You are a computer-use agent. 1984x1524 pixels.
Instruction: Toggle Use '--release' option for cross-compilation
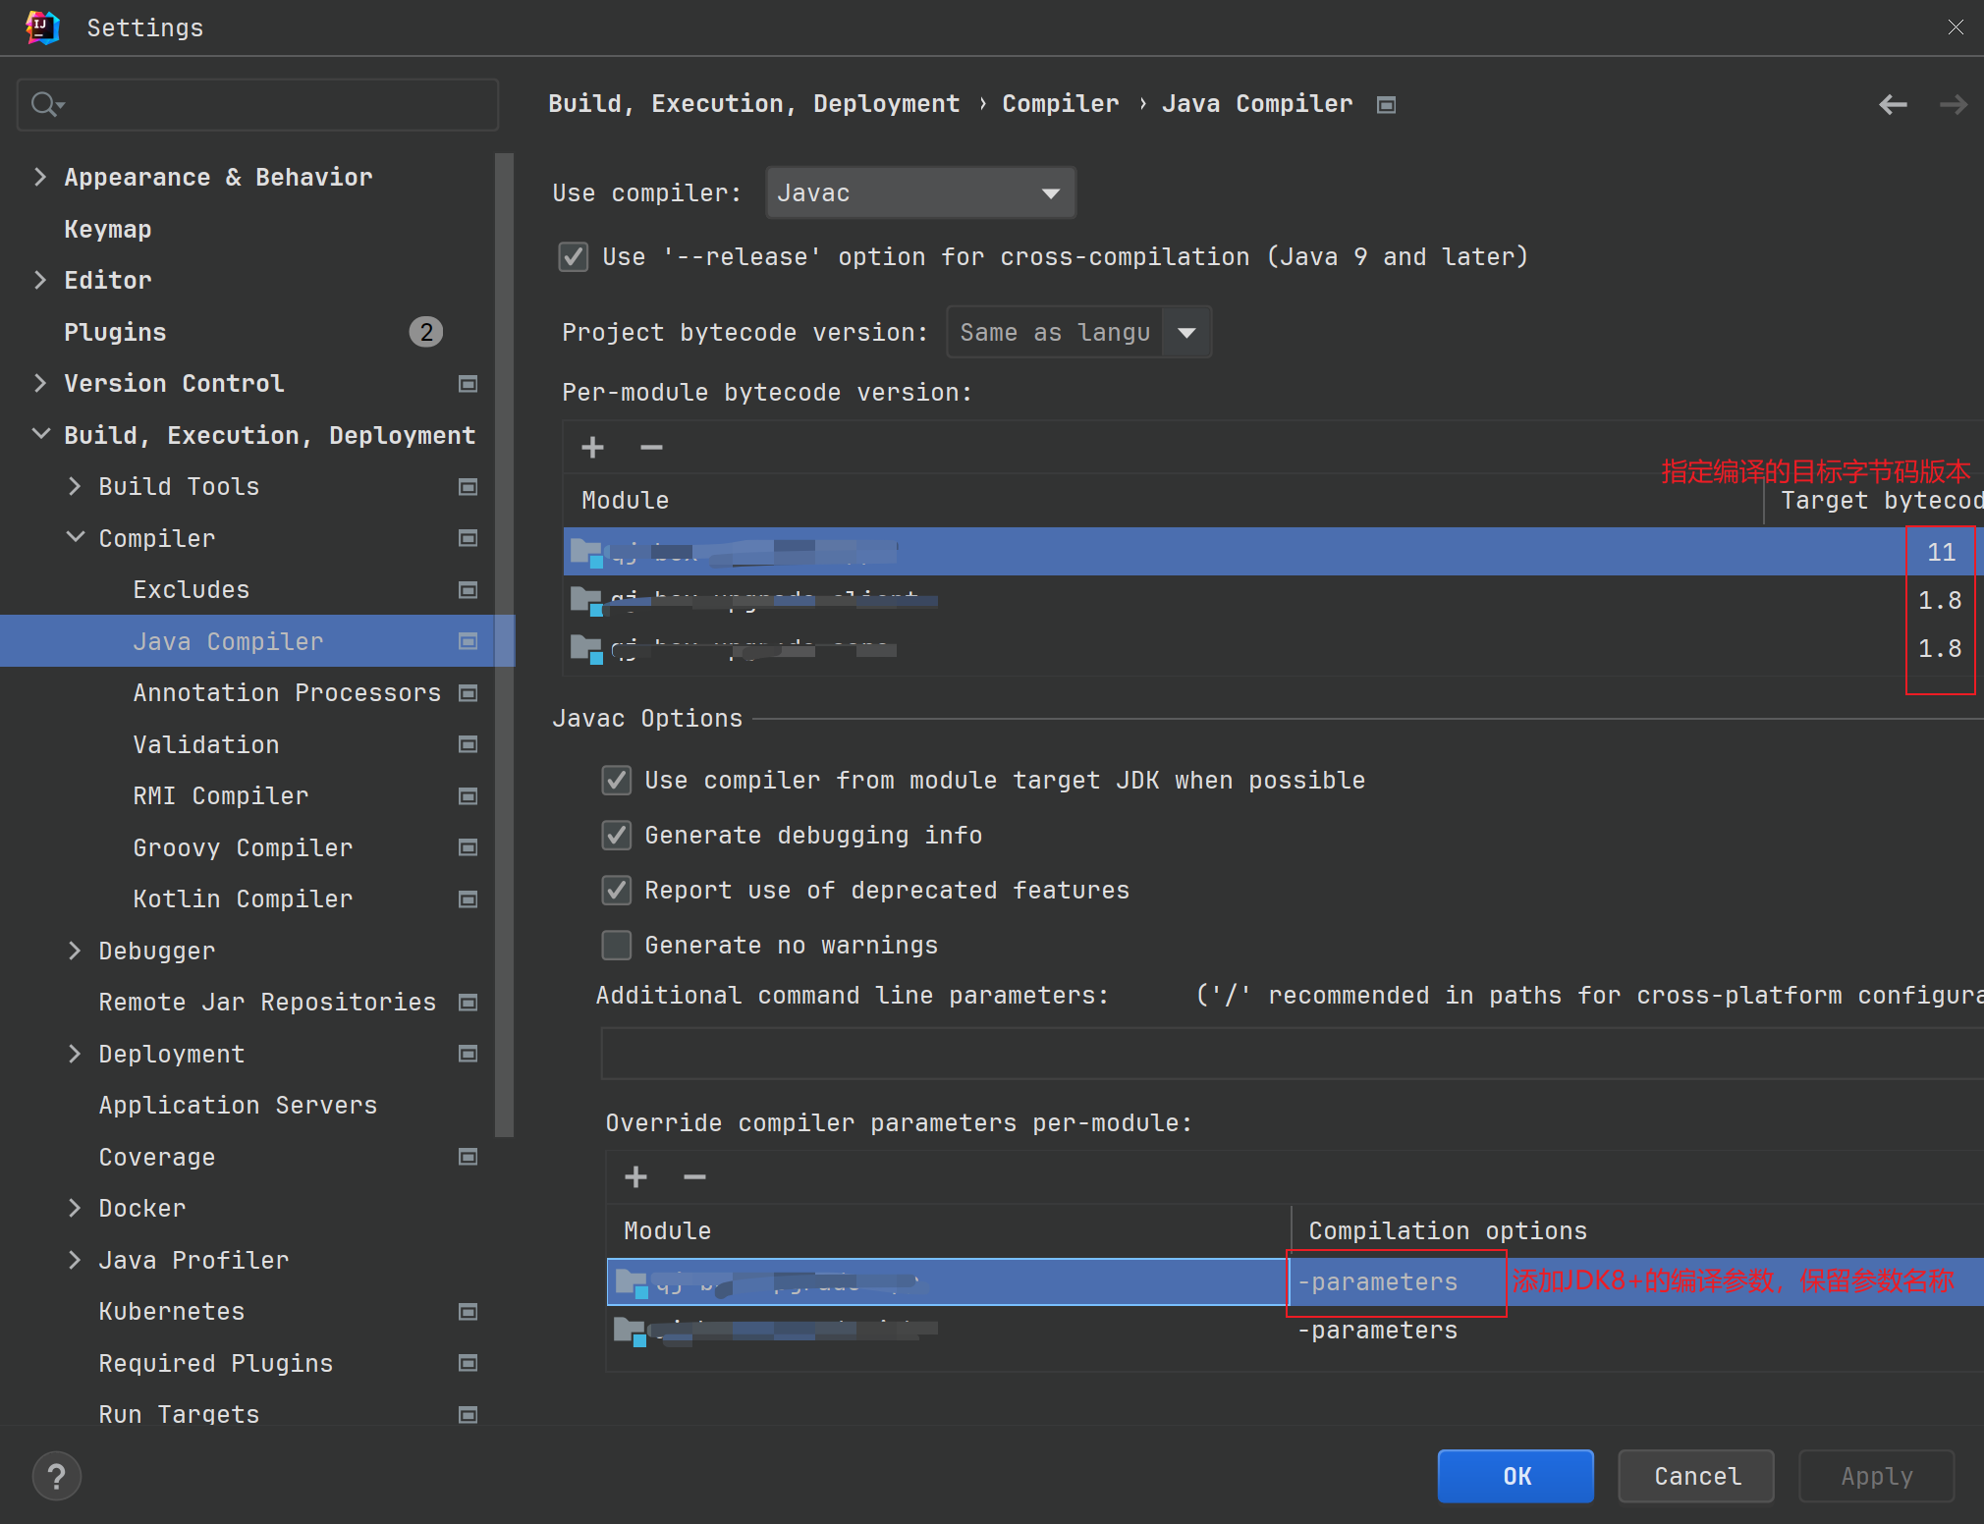(x=574, y=257)
